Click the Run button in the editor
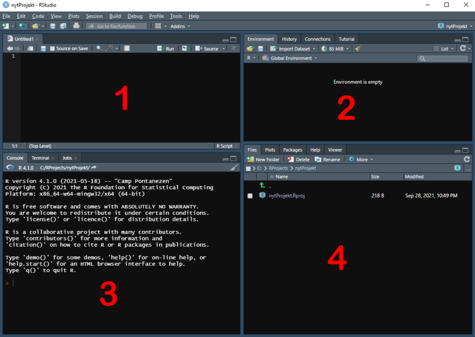The image size is (475, 337). point(166,49)
